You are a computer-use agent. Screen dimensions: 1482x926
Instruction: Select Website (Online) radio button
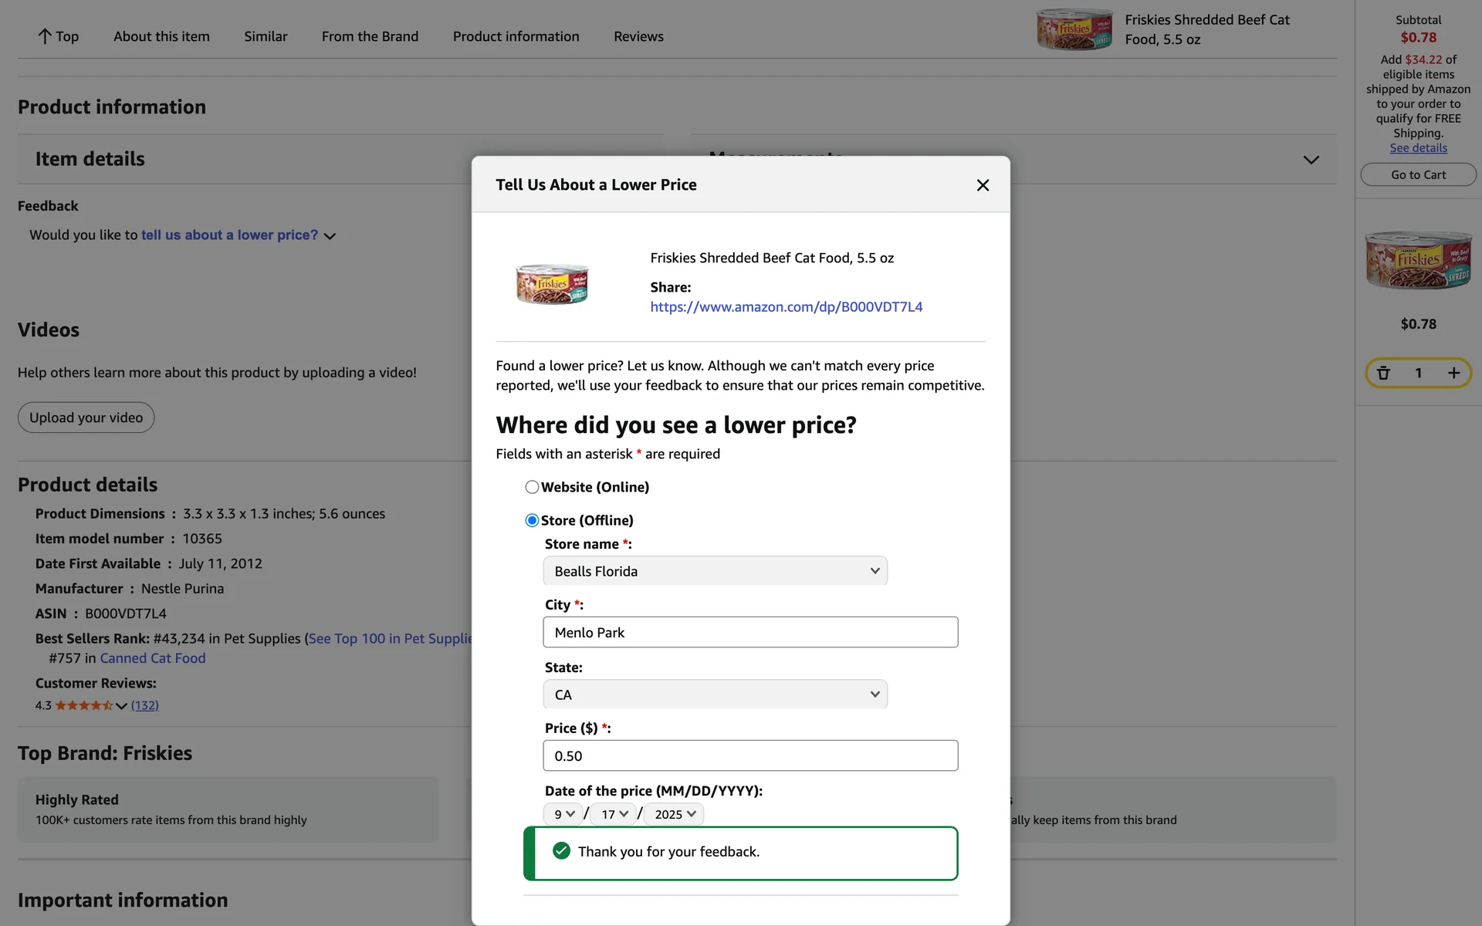coord(532,487)
